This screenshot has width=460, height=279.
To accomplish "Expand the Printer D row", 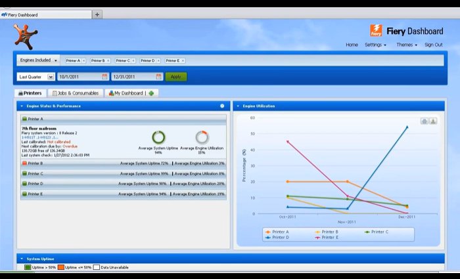I will [x=124, y=183].
